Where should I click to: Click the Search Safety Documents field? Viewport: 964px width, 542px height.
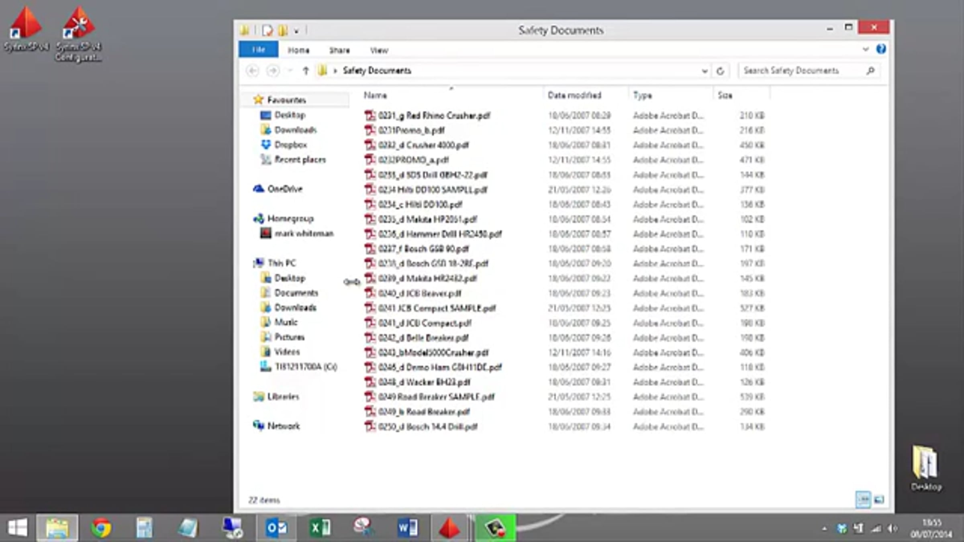(x=803, y=71)
